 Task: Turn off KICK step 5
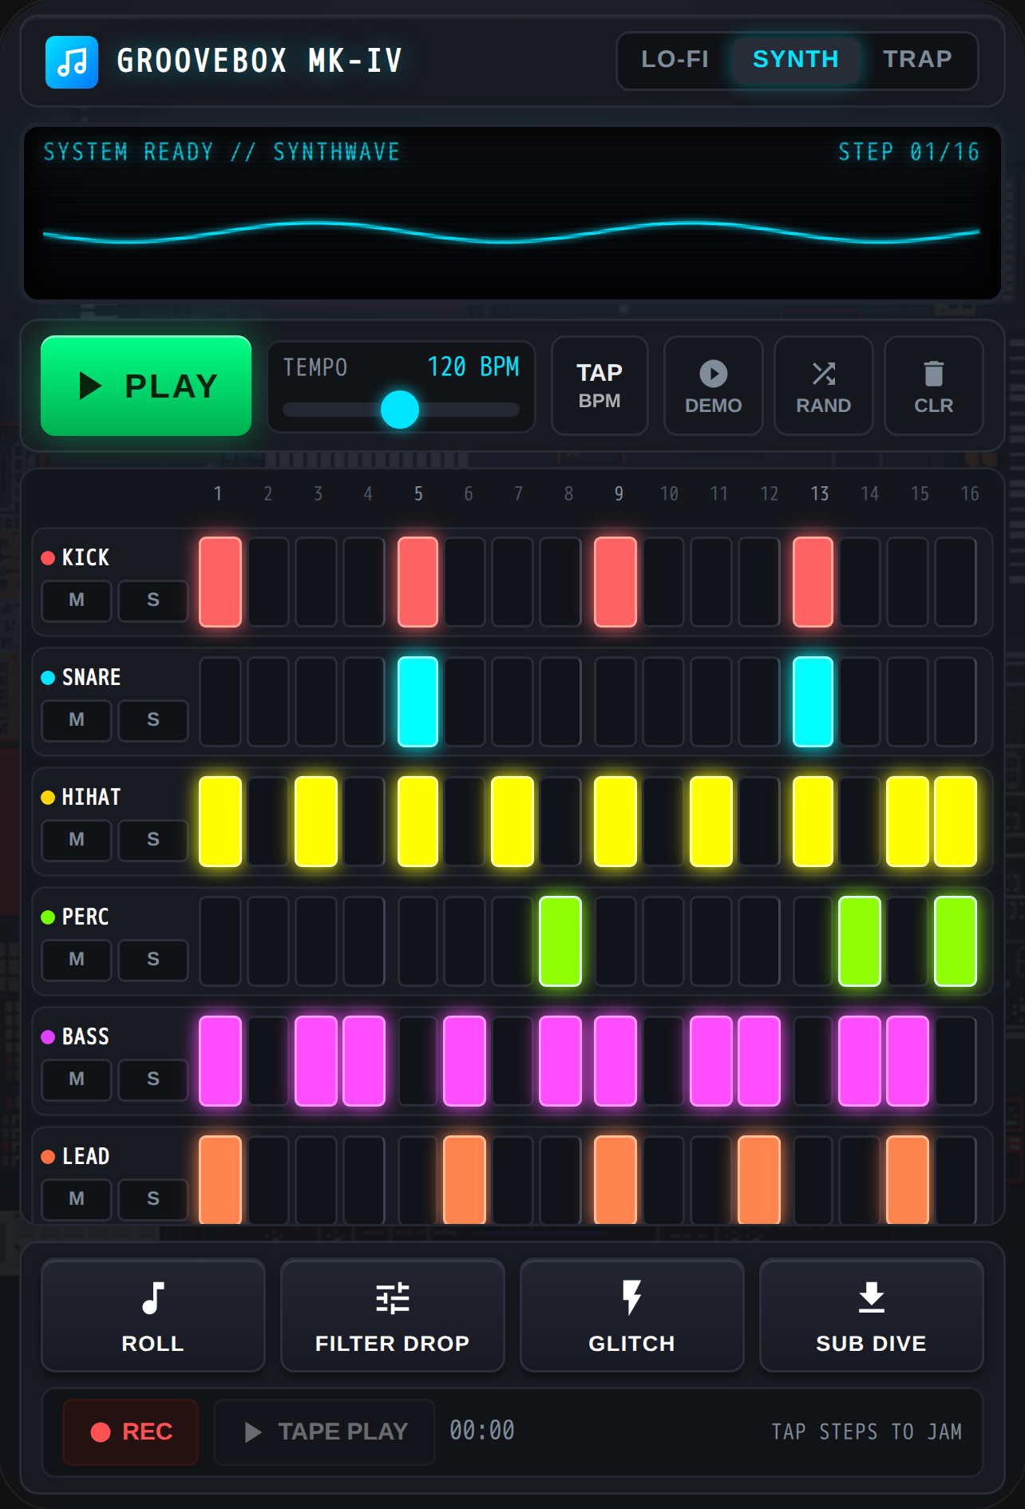pos(418,582)
